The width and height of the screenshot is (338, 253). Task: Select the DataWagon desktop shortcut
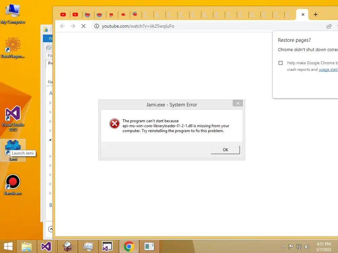point(13,47)
